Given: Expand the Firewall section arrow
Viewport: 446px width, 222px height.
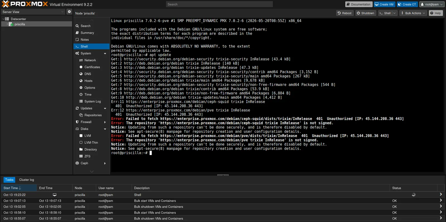Looking at the screenshot, I should (x=105, y=122).
